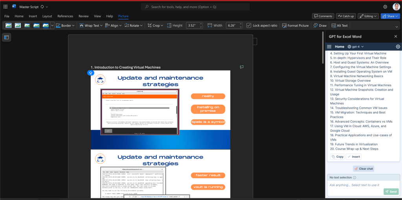This screenshot has width=402, height=200.
Task: Open Format Picture pane
Action: [x=296, y=26]
